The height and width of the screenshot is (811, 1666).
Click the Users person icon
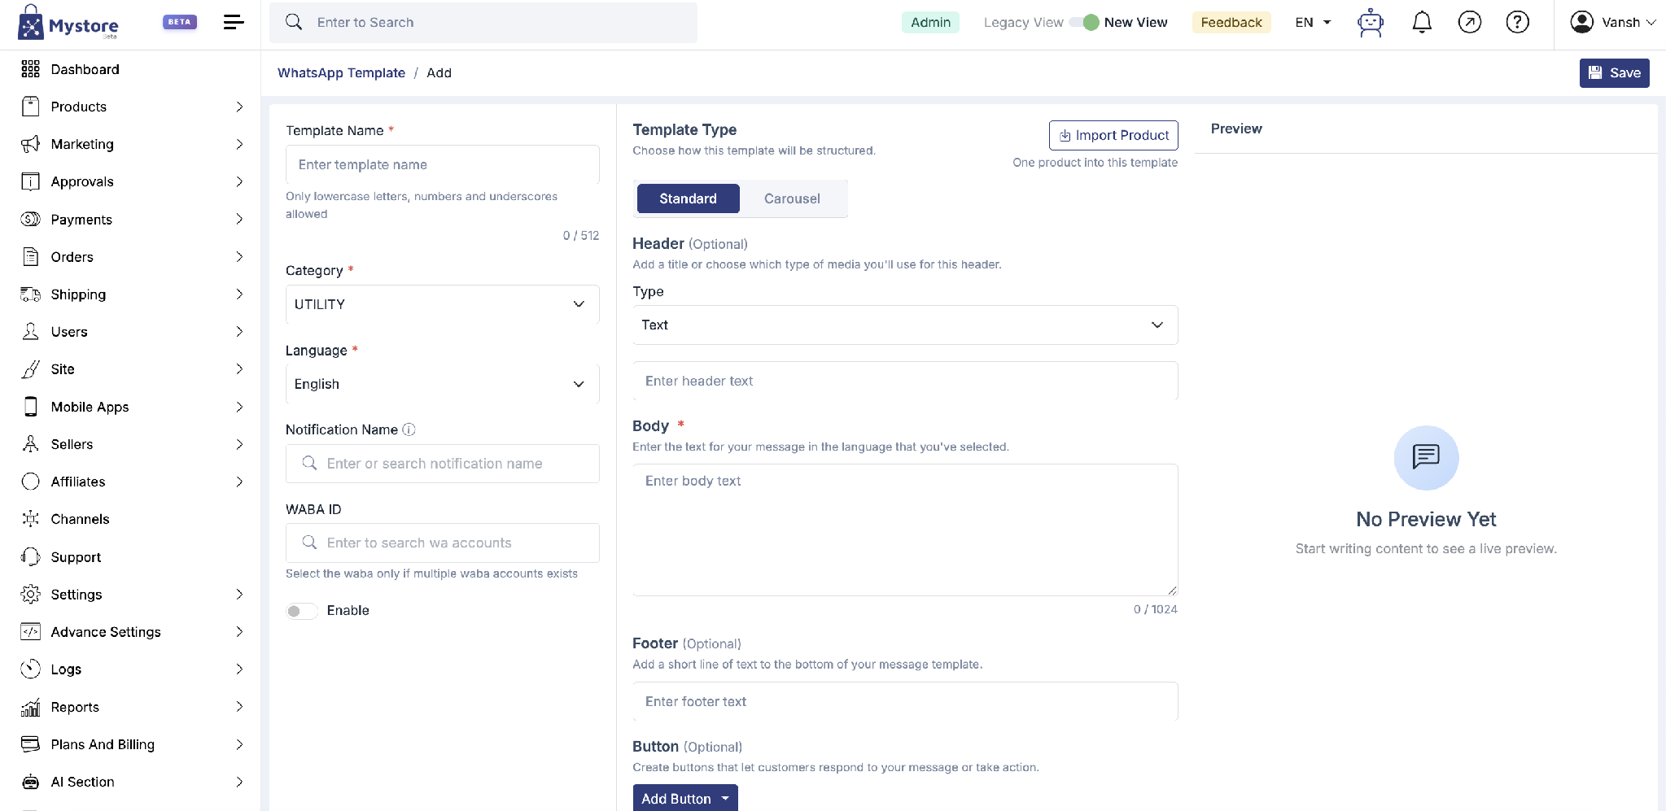31,332
